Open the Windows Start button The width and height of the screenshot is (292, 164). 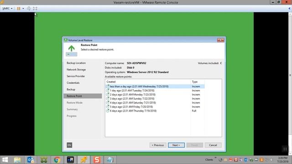(x=5, y=160)
